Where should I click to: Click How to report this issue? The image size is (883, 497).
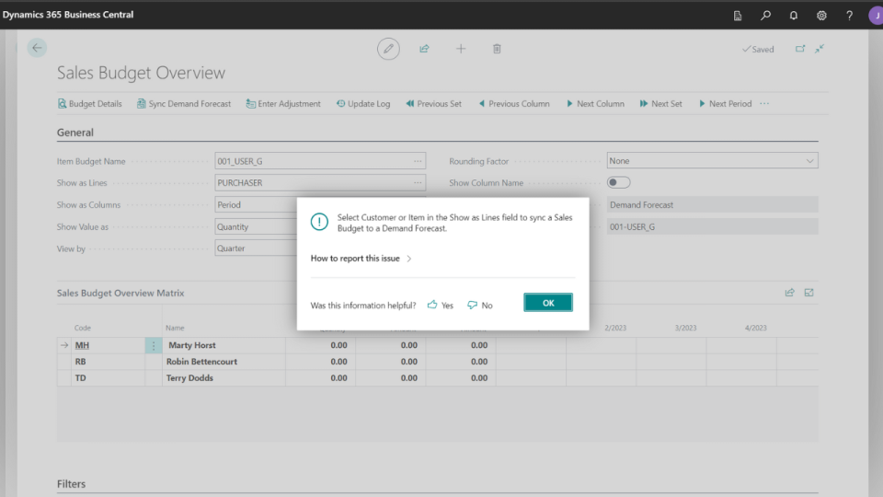pyautogui.click(x=361, y=258)
